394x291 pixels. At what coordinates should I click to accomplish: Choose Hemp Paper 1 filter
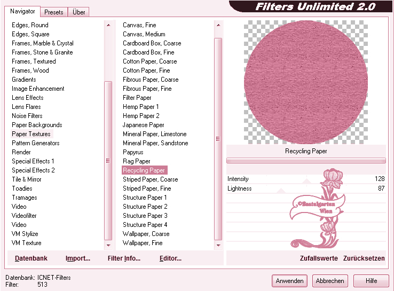pos(141,107)
